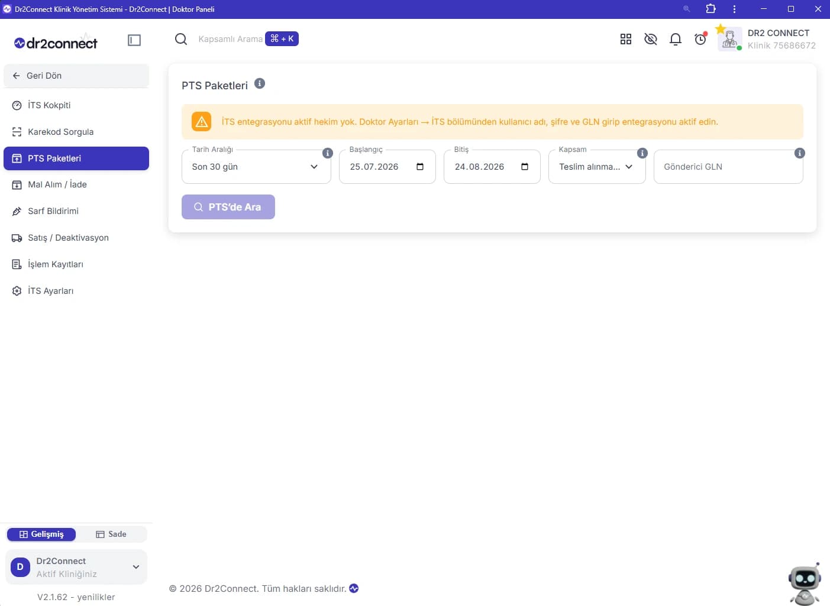Screen dimensions: 830x606
Task: Open Sarf Bildirimi menu item
Action: [x=76, y=211]
